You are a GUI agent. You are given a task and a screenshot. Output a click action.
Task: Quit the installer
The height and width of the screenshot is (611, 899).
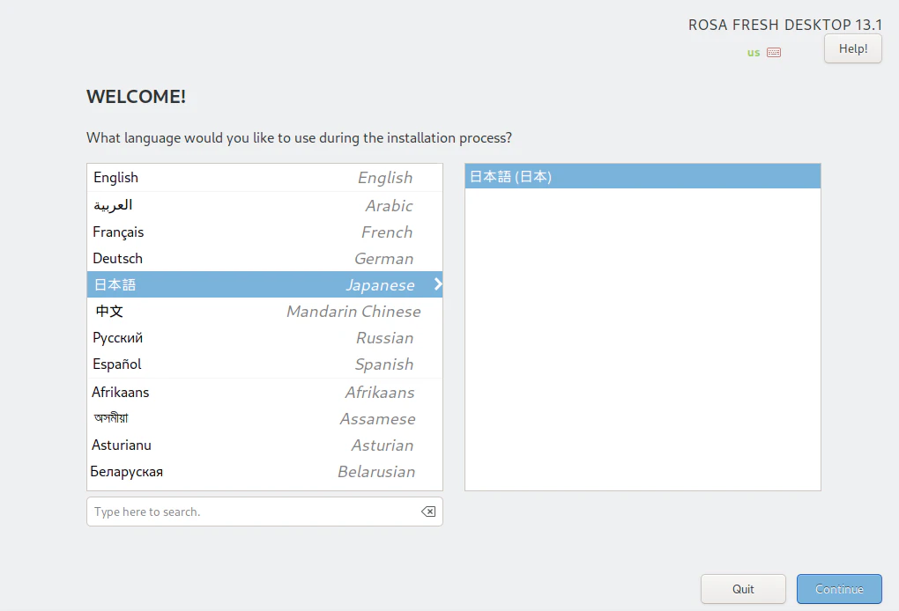click(743, 589)
